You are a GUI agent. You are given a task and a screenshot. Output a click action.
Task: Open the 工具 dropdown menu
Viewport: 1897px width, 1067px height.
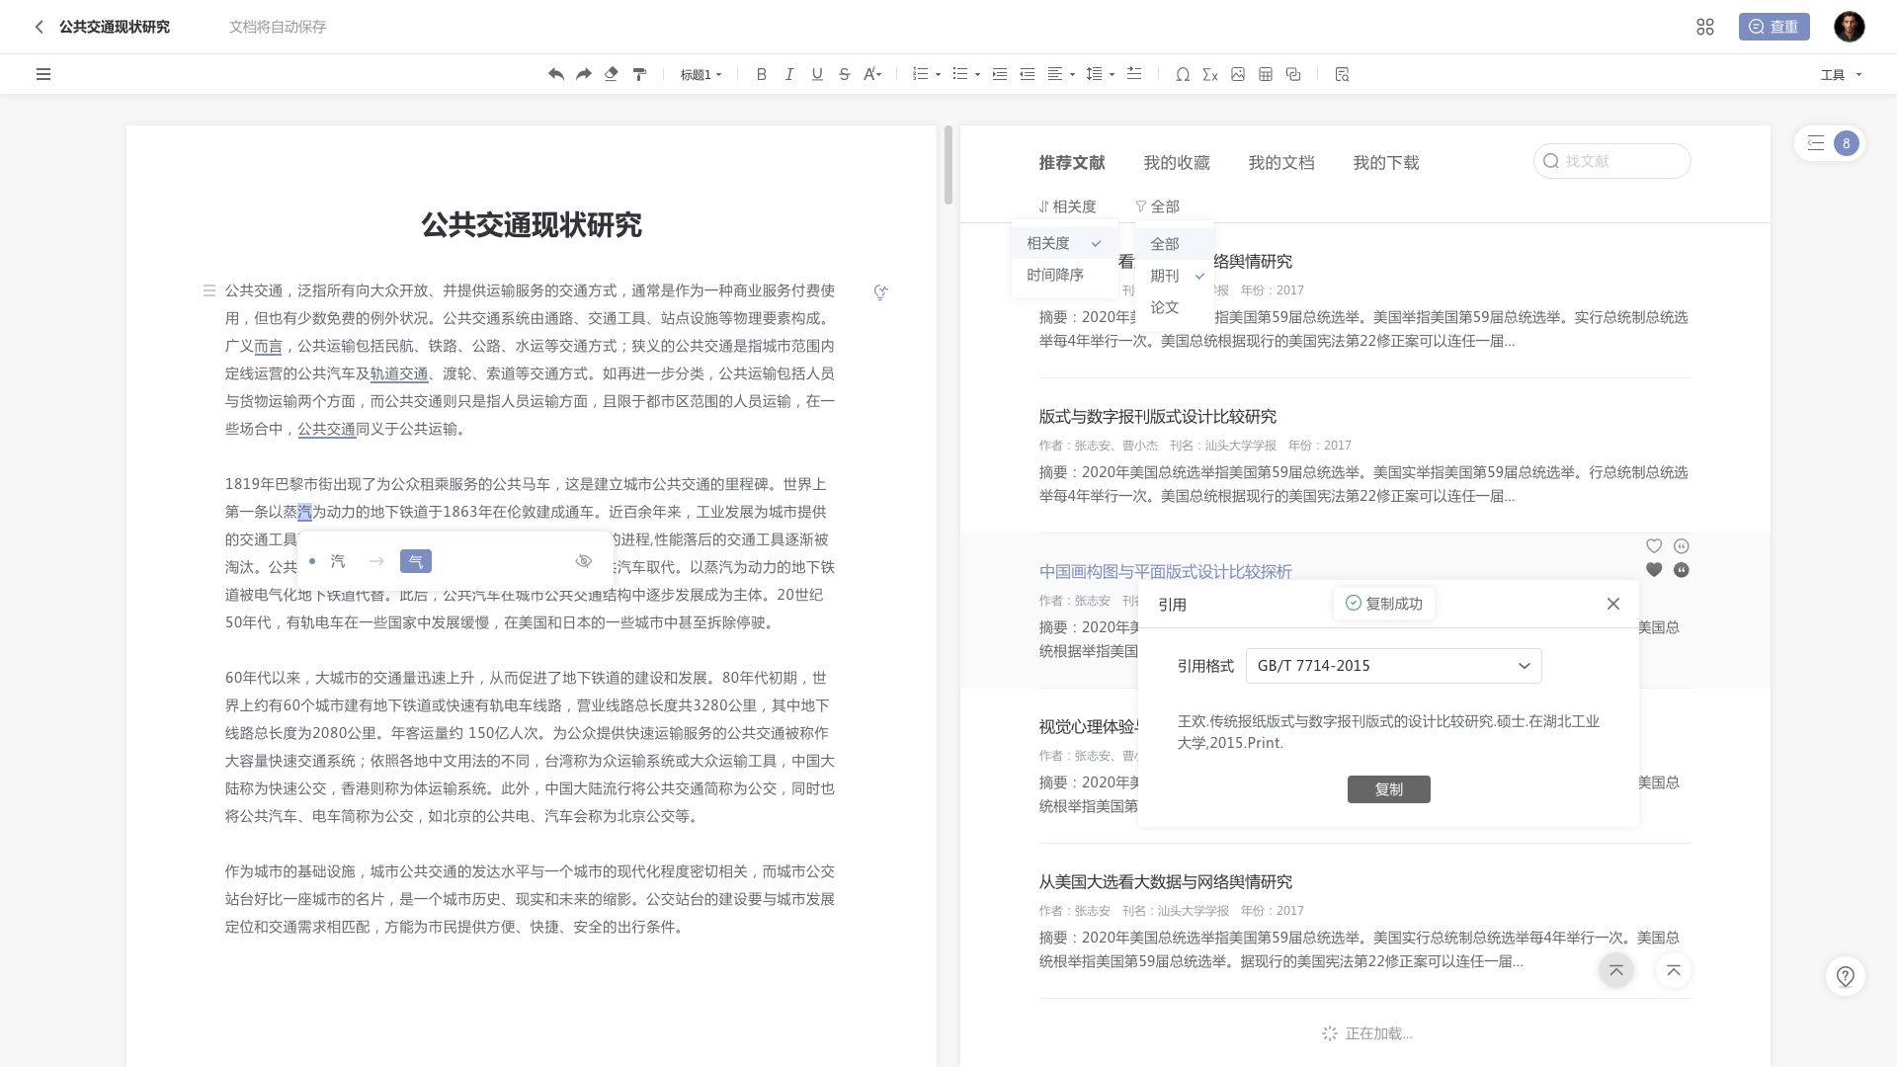[1841, 74]
